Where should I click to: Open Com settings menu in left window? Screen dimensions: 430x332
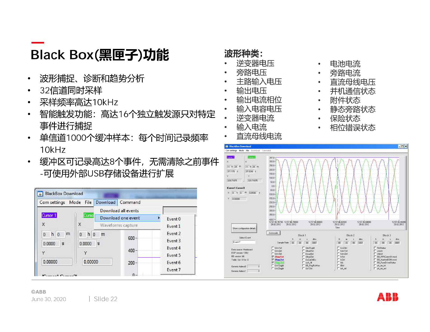52,202
